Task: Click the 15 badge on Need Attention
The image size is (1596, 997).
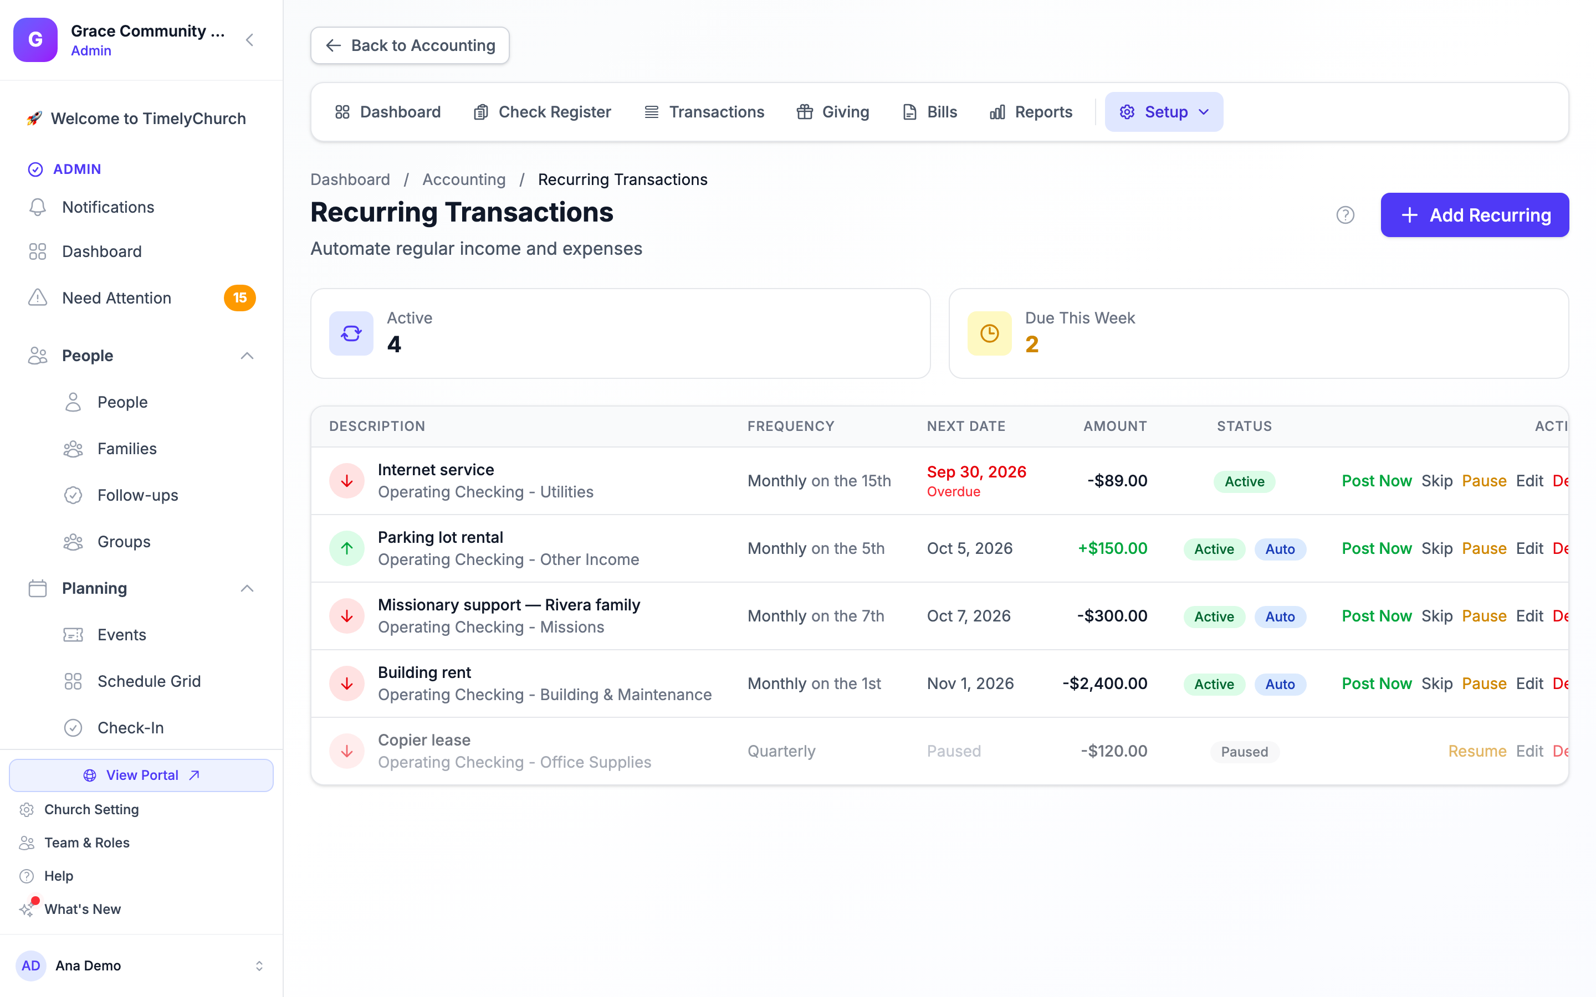Action: coord(240,298)
